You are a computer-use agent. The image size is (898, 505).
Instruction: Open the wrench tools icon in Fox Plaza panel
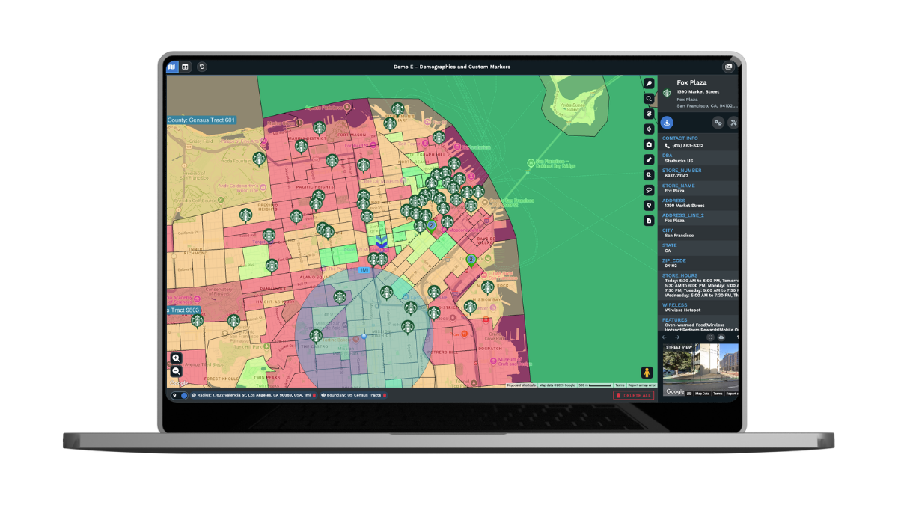click(733, 123)
